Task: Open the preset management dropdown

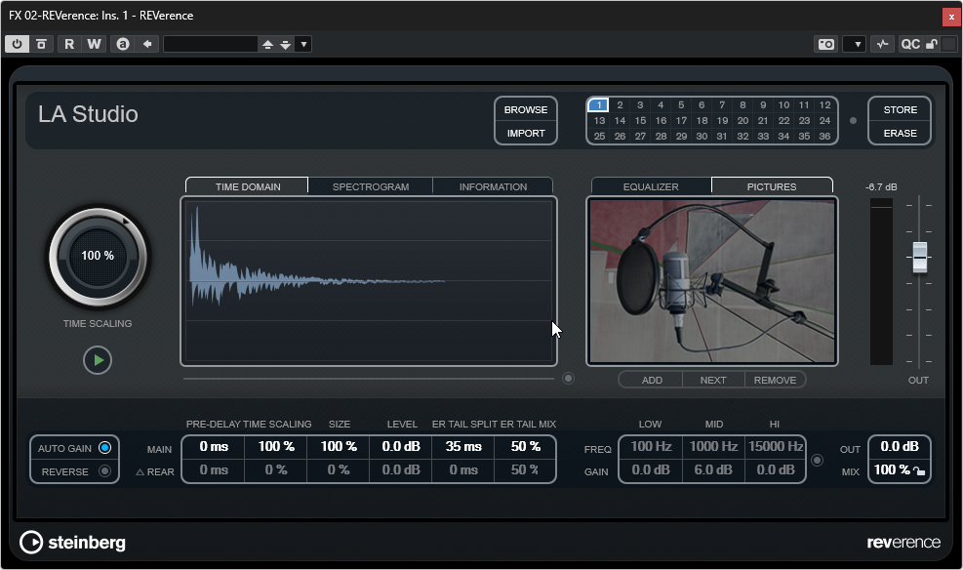Action: 303,44
